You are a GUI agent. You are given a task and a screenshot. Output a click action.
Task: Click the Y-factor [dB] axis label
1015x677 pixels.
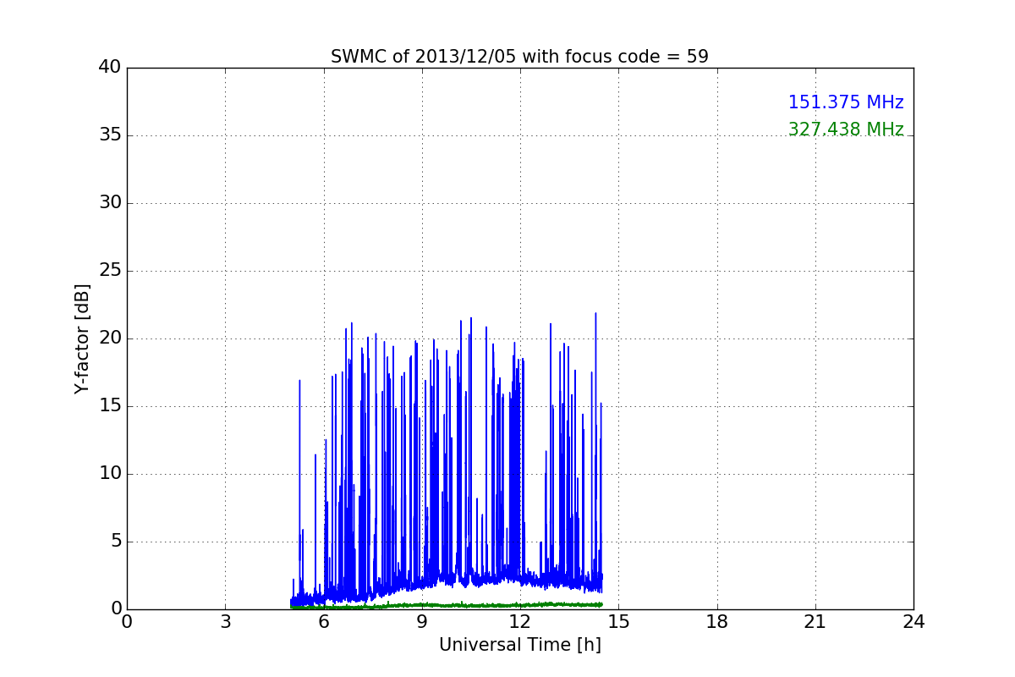pyautogui.click(x=82, y=338)
